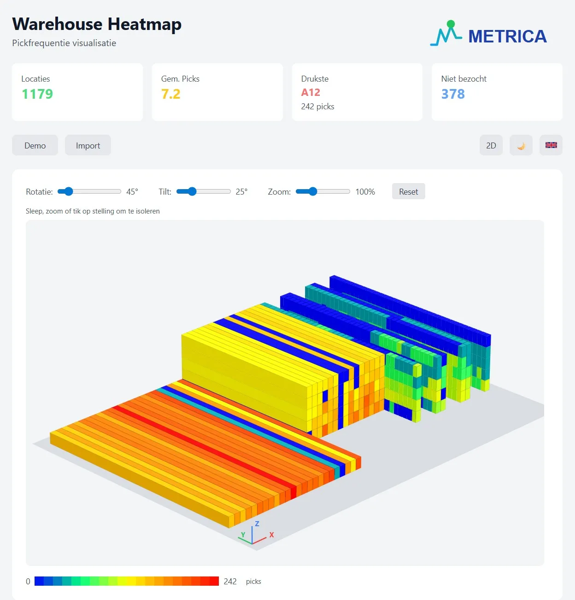Click the blue end of the picks legend
This screenshot has width=575, height=600.
click(x=39, y=581)
